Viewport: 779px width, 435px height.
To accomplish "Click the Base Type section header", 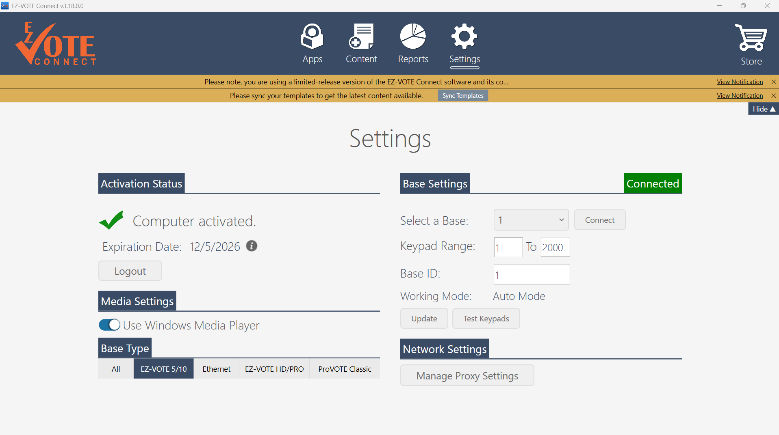I will pyautogui.click(x=125, y=348).
